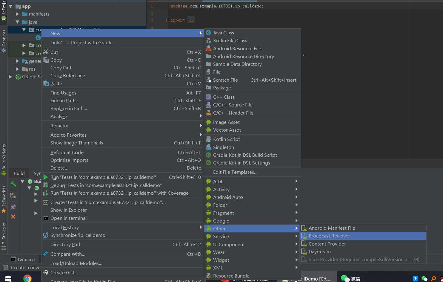Open Chrome from the taskbar
The image size is (443, 282).
(x=27, y=278)
